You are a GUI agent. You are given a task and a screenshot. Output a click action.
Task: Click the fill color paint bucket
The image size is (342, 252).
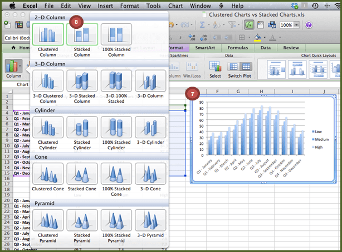(x=257, y=37)
